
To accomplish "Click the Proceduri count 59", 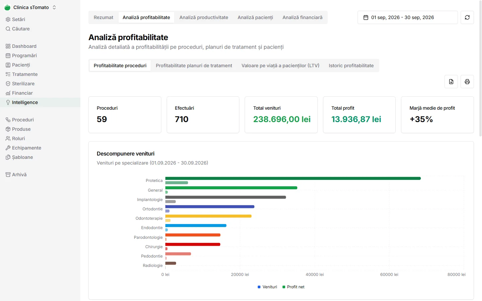I will click(102, 119).
